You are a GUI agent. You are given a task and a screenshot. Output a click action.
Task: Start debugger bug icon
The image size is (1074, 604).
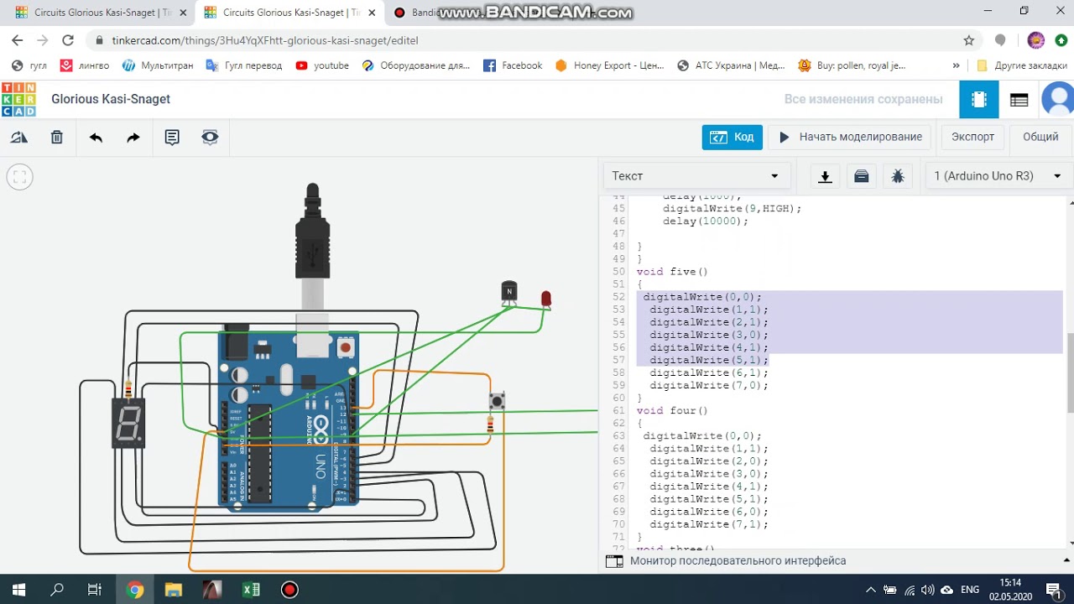click(x=898, y=176)
